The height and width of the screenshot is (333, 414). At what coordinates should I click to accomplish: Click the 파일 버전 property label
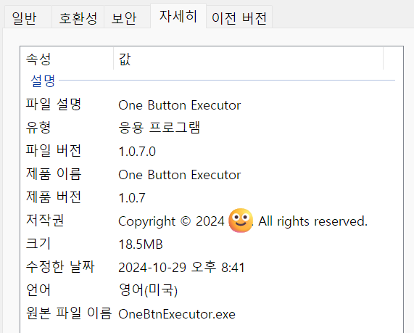(x=54, y=151)
